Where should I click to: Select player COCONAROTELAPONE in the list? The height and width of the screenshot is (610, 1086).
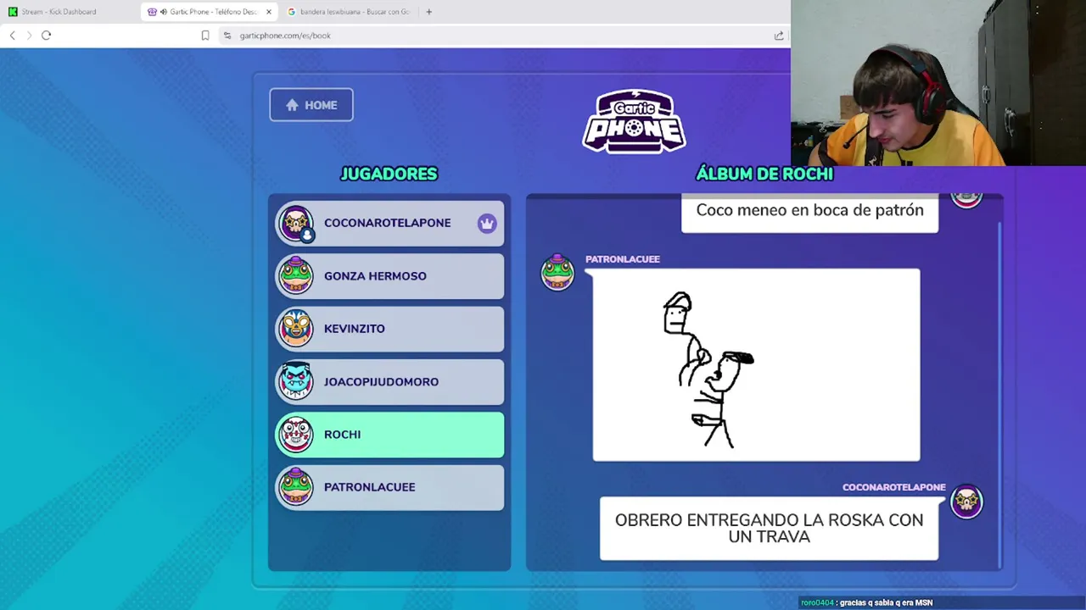click(x=389, y=223)
